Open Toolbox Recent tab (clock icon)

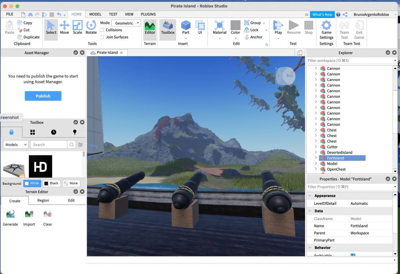(x=54, y=132)
